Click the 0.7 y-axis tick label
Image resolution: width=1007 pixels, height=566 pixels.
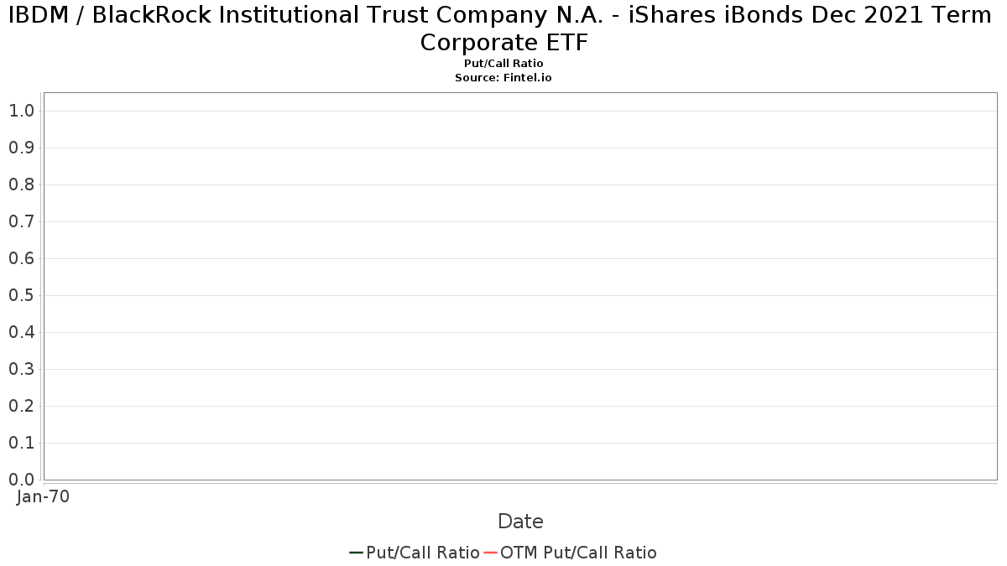[x=21, y=221]
